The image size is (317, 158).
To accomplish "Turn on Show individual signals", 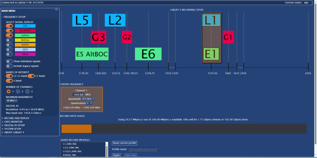I will [9, 61].
